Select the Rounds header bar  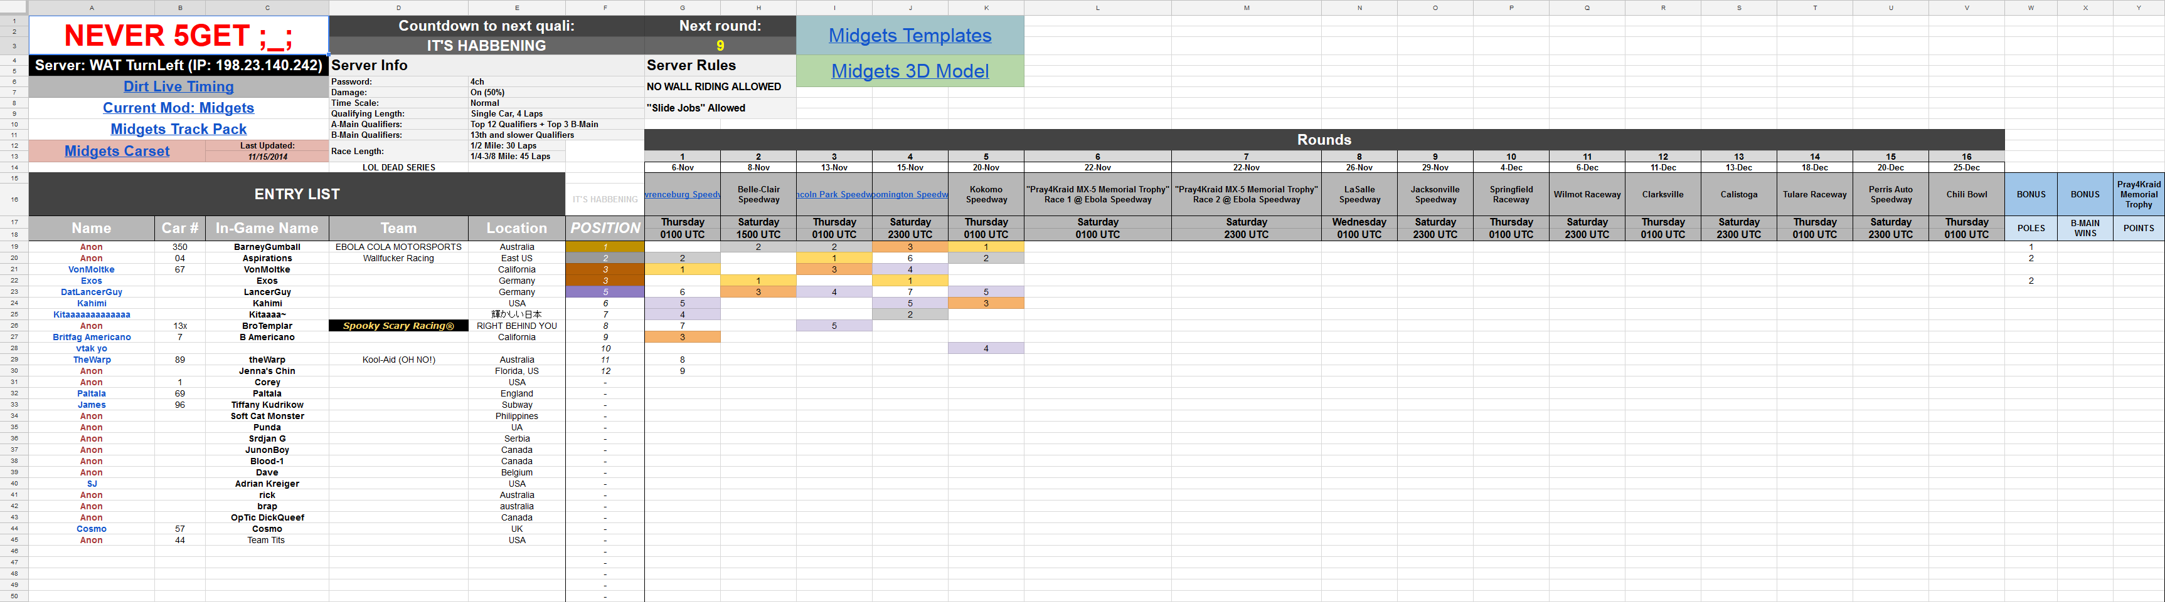1324,139
